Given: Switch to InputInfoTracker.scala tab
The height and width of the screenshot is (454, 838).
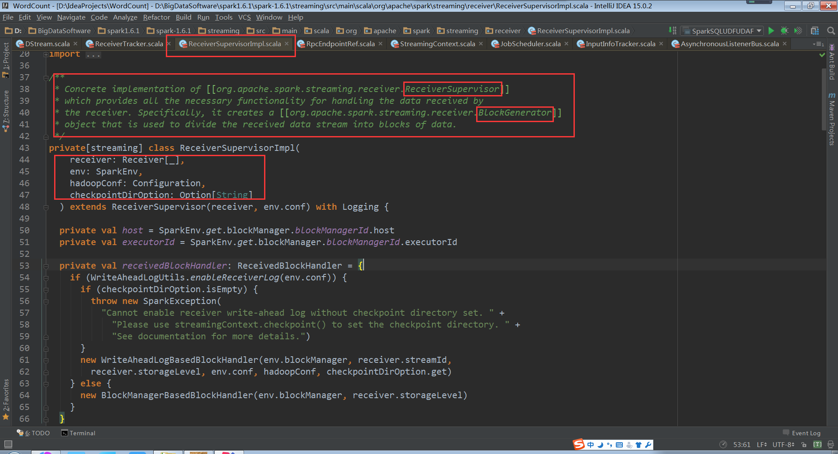Looking at the screenshot, I should (x=620, y=44).
